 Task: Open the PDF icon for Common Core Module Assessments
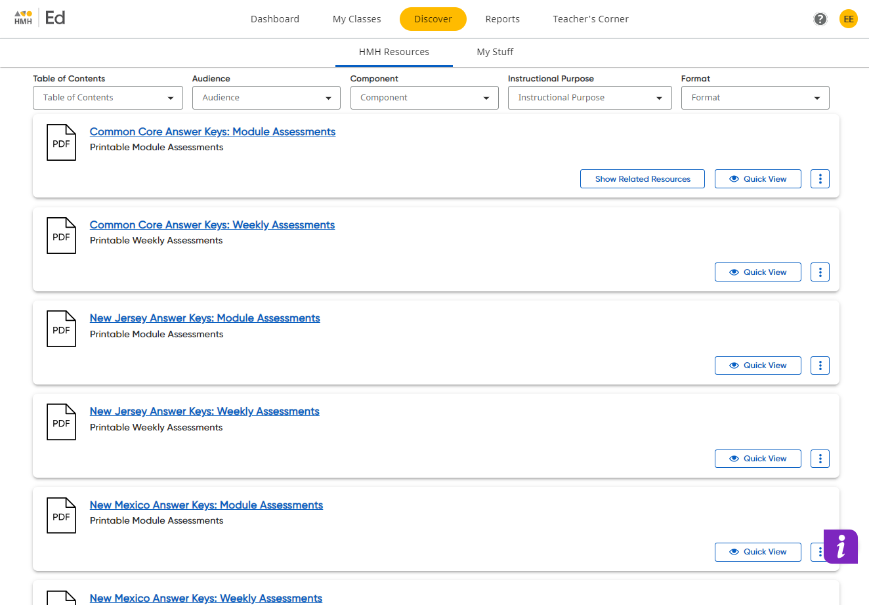61,142
